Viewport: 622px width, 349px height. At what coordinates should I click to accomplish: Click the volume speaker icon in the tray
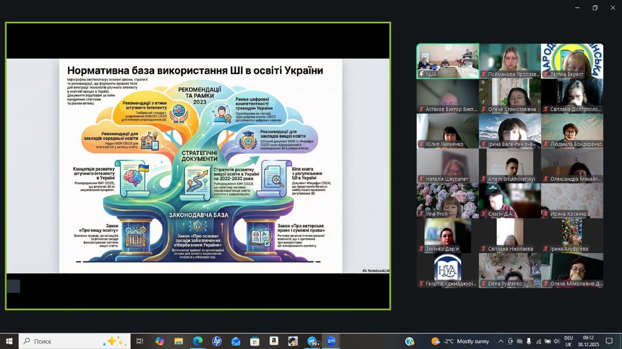556,341
